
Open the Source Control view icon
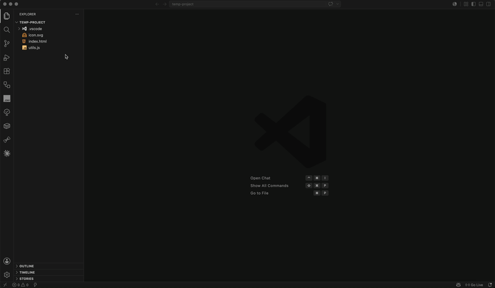coord(7,43)
